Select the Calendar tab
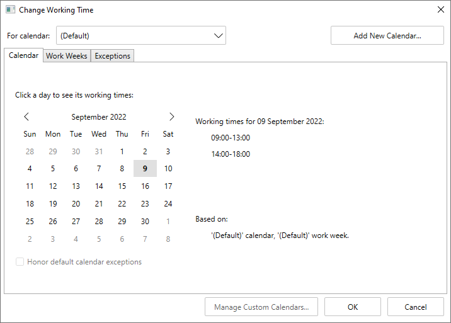Image resolution: width=451 pixels, height=323 pixels. pyautogui.click(x=23, y=55)
